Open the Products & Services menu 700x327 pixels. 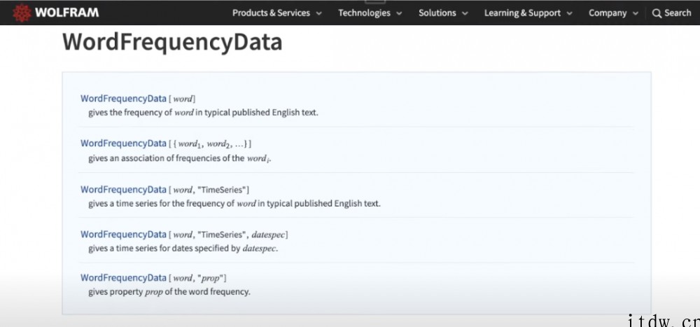coord(271,13)
